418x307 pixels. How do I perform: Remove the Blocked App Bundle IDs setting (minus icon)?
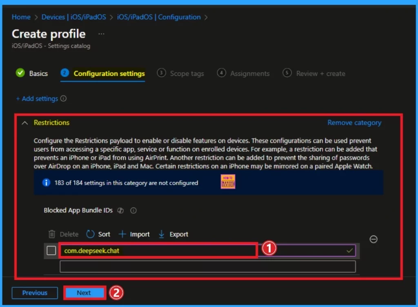374,239
